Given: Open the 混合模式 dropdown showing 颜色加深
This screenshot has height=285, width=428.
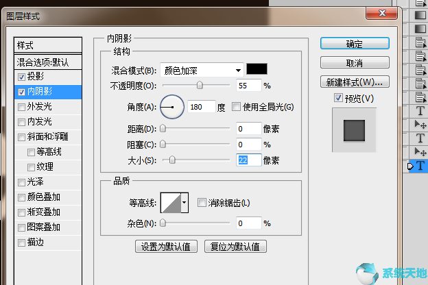Looking at the screenshot, I should tap(202, 71).
